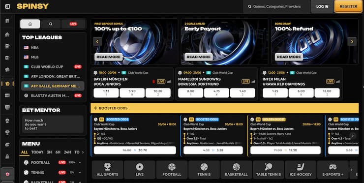Switch to sportsbook search tab with magnifier

pyautogui.click(x=51, y=24)
